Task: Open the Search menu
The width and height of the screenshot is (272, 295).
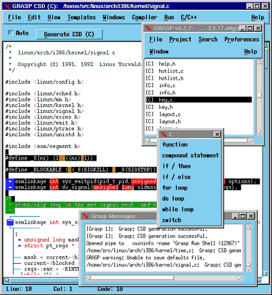Action: pos(208,40)
